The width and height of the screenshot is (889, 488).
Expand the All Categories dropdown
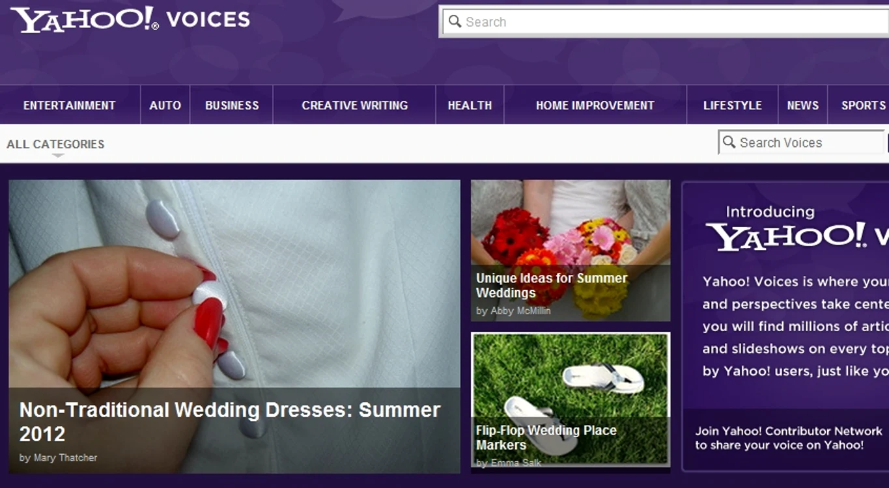(x=55, y=144)
